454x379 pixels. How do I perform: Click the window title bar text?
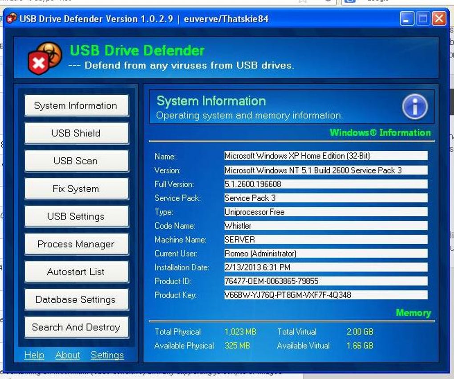(x=144, y=19)
